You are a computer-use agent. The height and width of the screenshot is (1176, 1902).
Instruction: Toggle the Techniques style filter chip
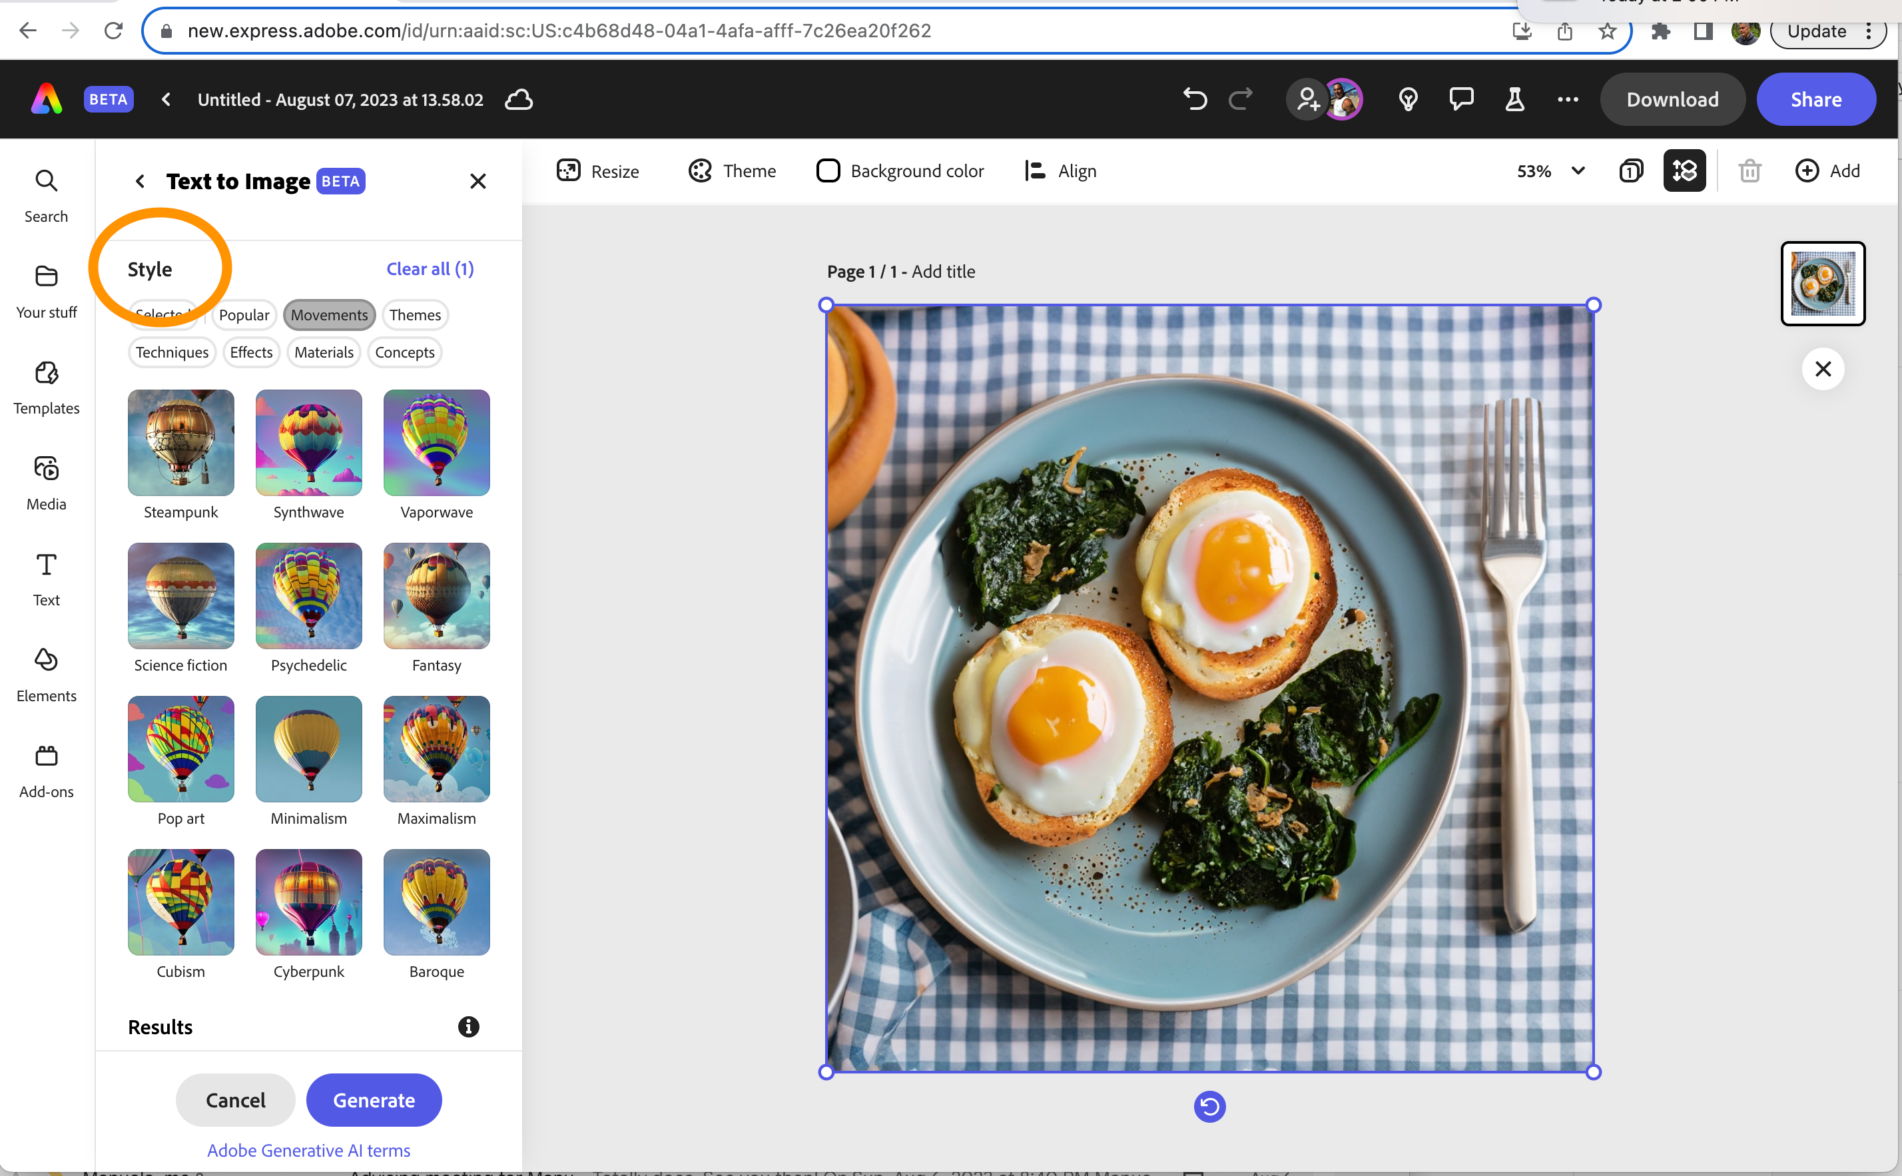(x=172, y=352)
